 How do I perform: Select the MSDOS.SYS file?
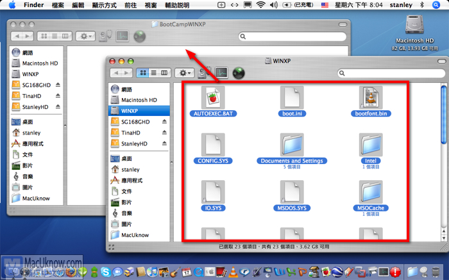[x=292, y=192]
